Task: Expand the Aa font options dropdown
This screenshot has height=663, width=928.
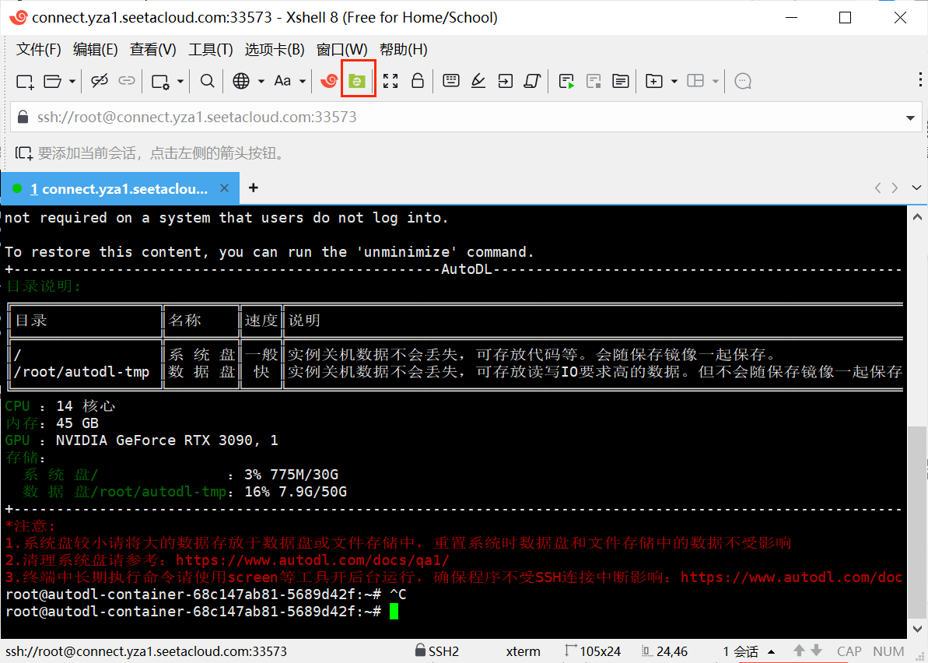Action: coord(301,80)
